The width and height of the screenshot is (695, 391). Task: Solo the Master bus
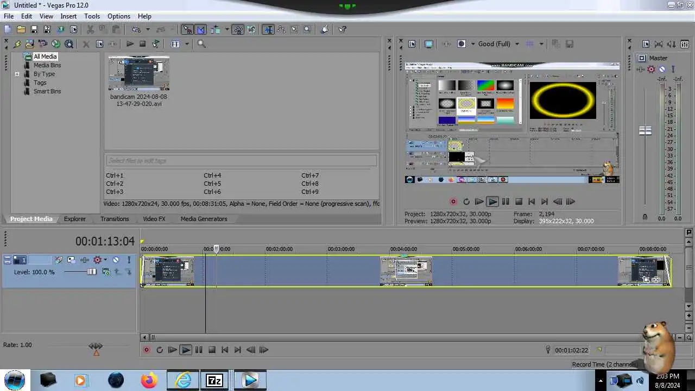pyautogui.click(x=673, y=69)
